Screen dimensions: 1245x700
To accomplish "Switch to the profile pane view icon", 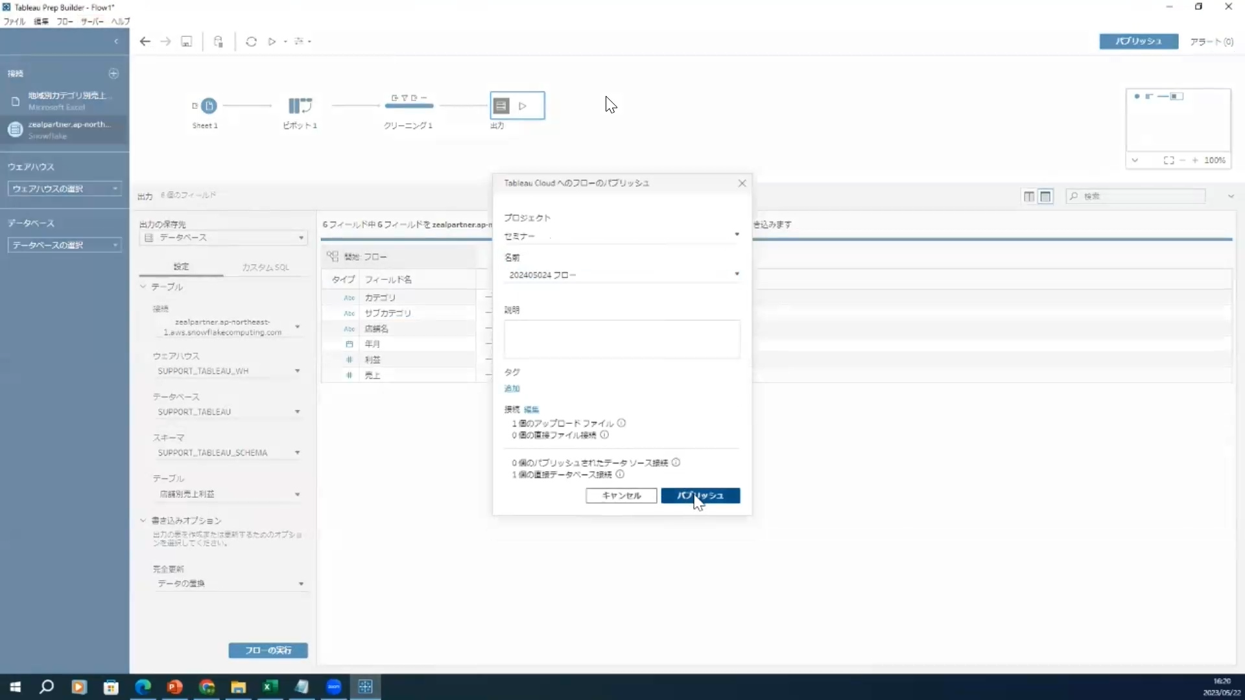I will 1029,196.
